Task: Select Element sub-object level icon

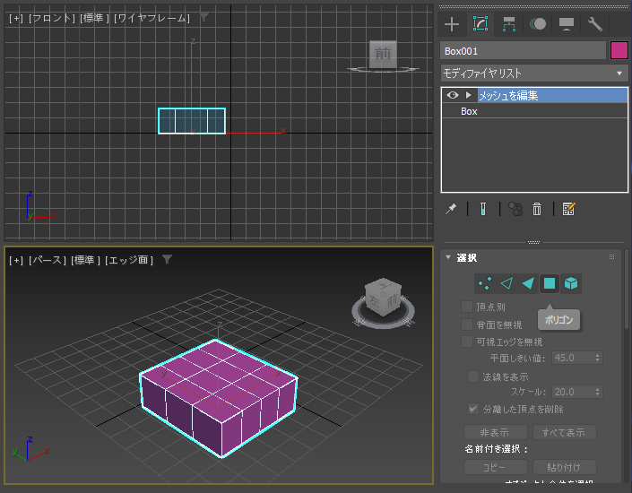Action: tap(571, 283)
